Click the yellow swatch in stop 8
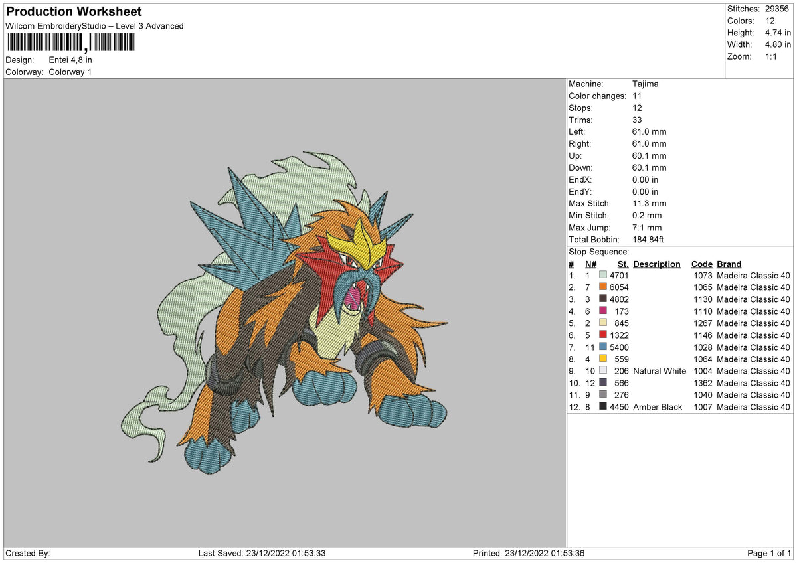 (x=602, y=359)
